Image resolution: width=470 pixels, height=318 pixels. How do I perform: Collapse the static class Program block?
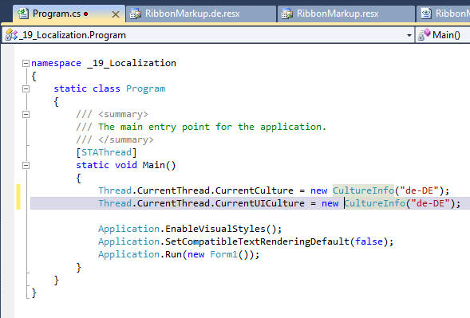tap(26, 88)
